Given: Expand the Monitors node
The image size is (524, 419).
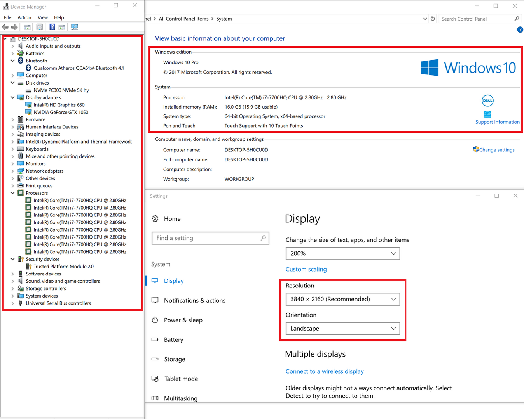Looking at the screenshot, I should [x=13, y=164].
